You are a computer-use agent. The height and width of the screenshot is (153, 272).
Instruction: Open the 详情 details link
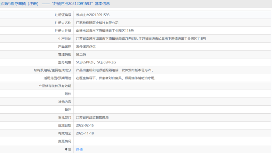(79, 149)
